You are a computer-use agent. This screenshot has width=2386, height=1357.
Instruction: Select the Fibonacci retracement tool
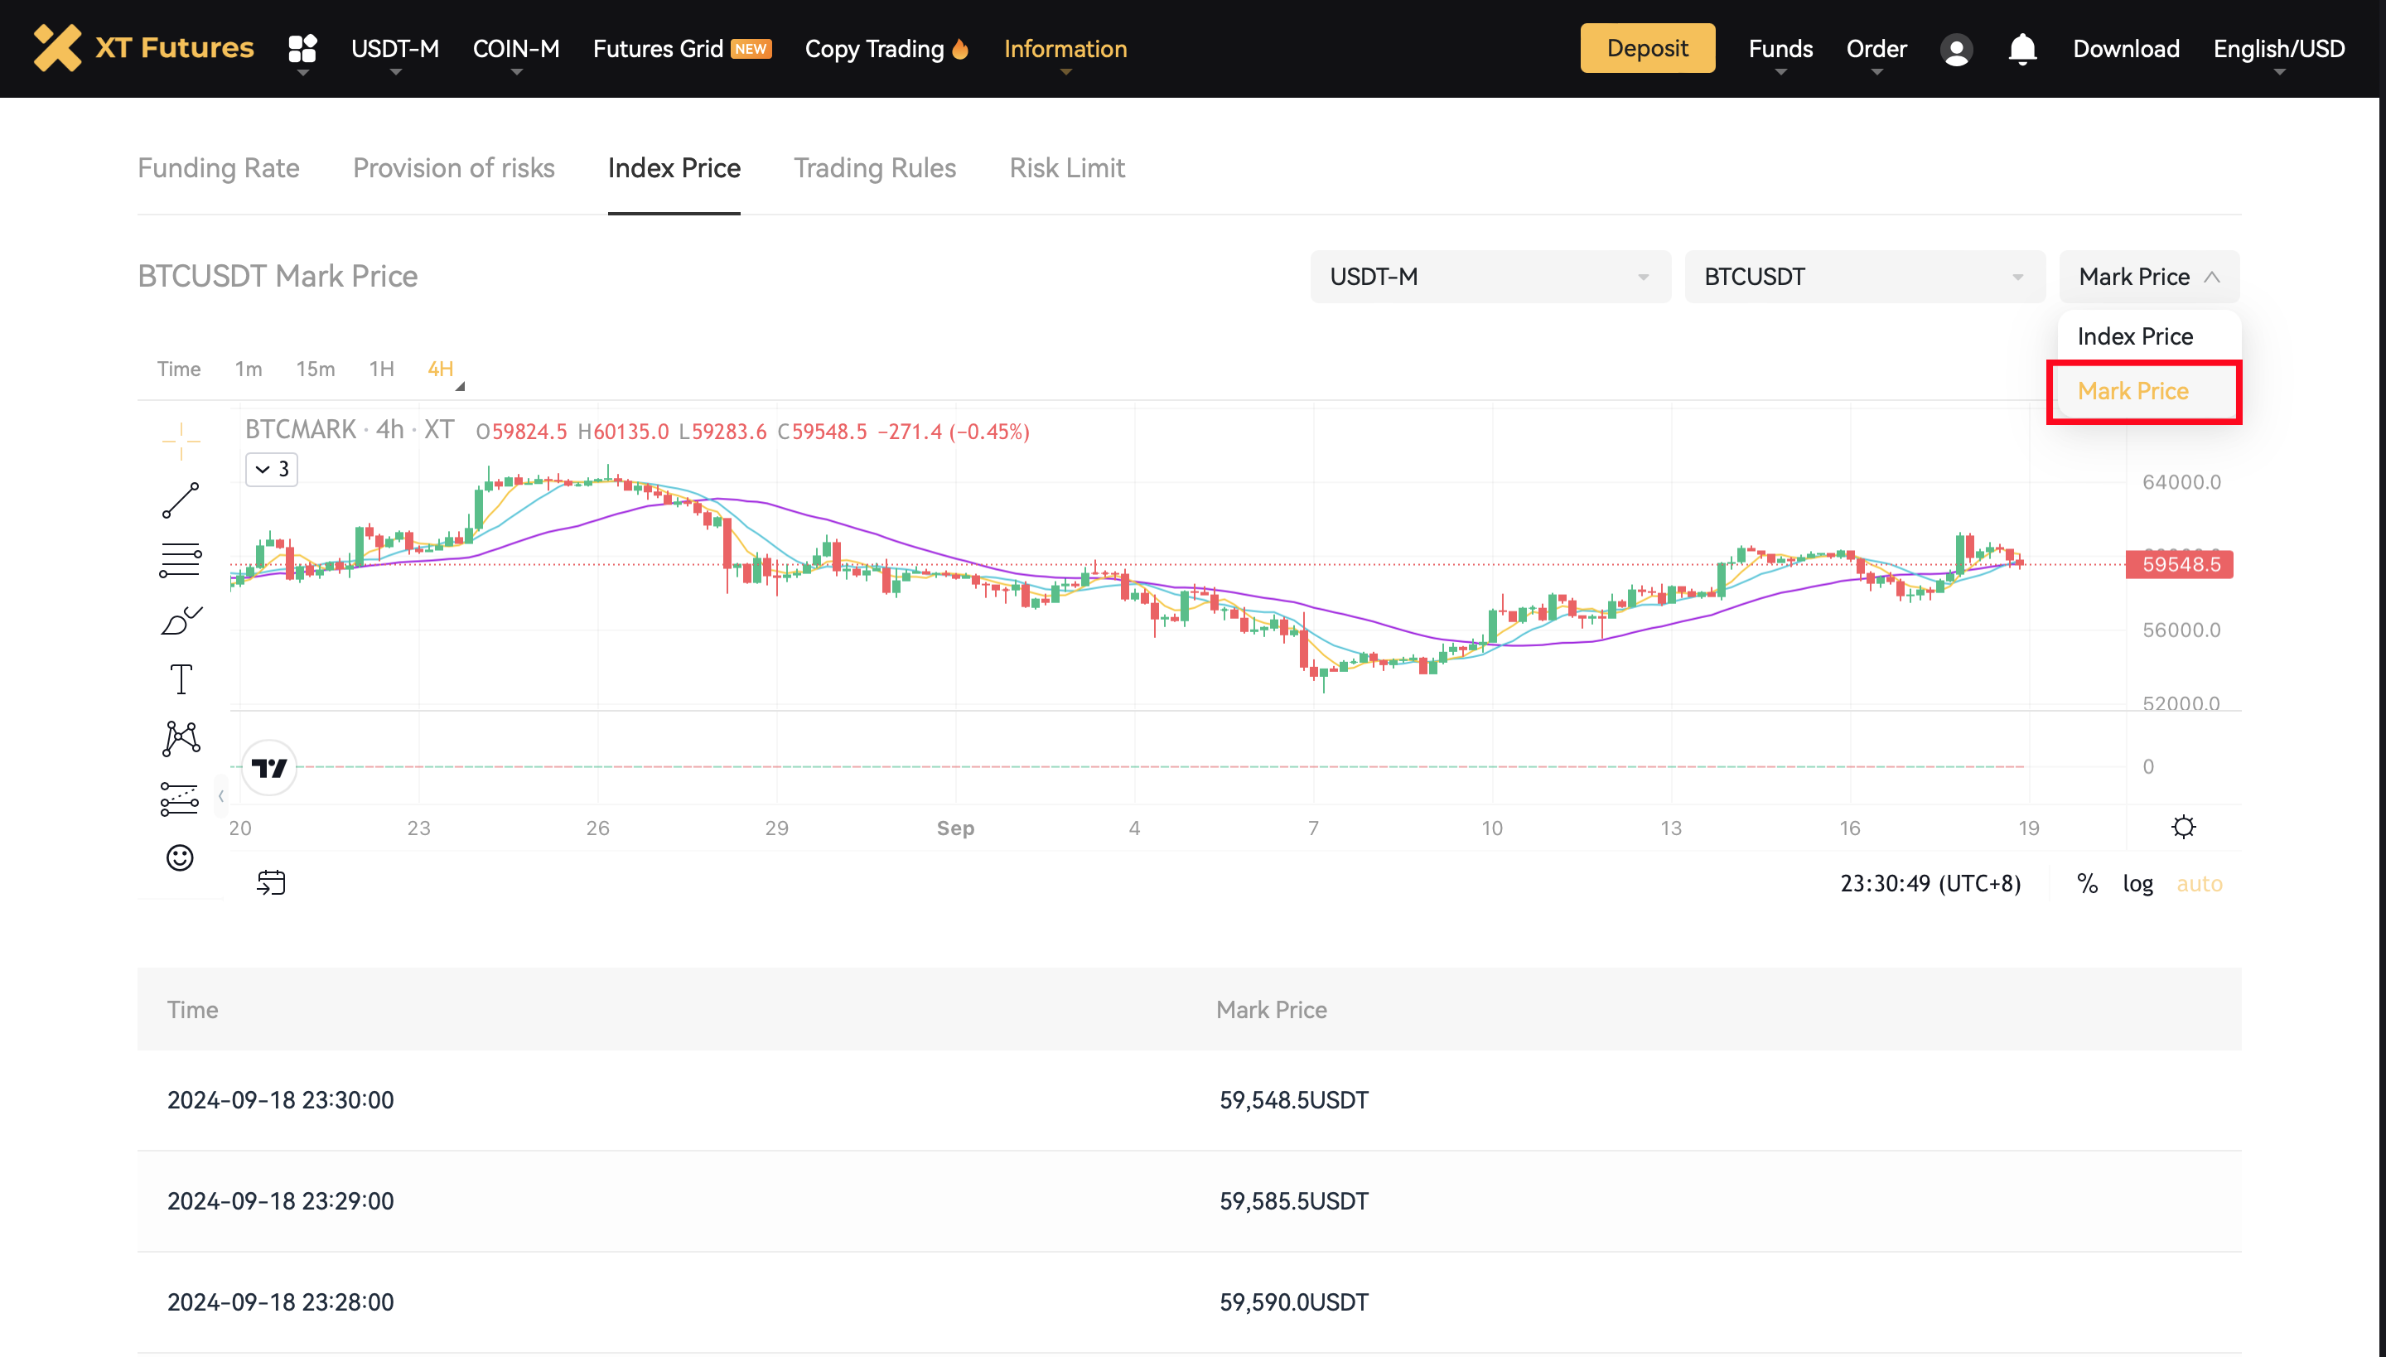click(x=180, y=560)
